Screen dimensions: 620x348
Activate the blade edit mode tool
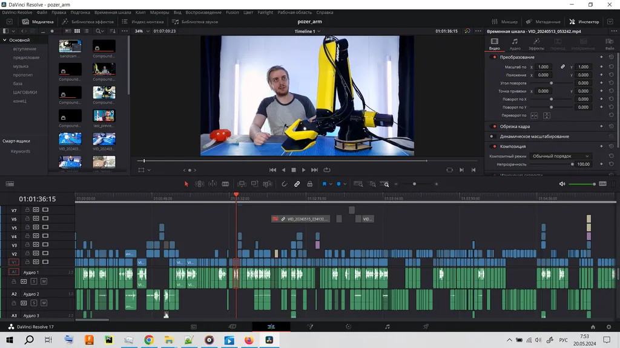point(225,184)
